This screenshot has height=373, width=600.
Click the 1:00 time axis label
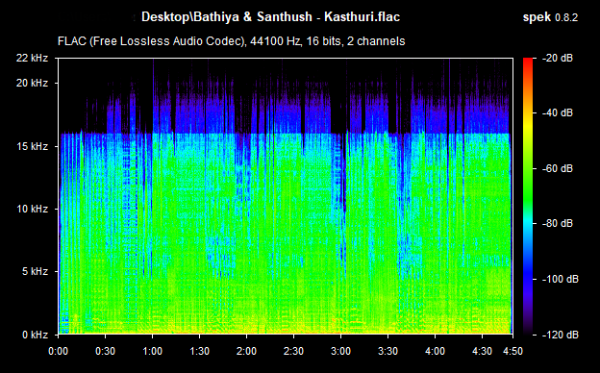click(152, 351)
